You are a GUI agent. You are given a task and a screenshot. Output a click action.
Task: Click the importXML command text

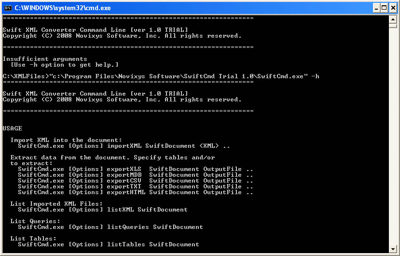coord(124,146)
